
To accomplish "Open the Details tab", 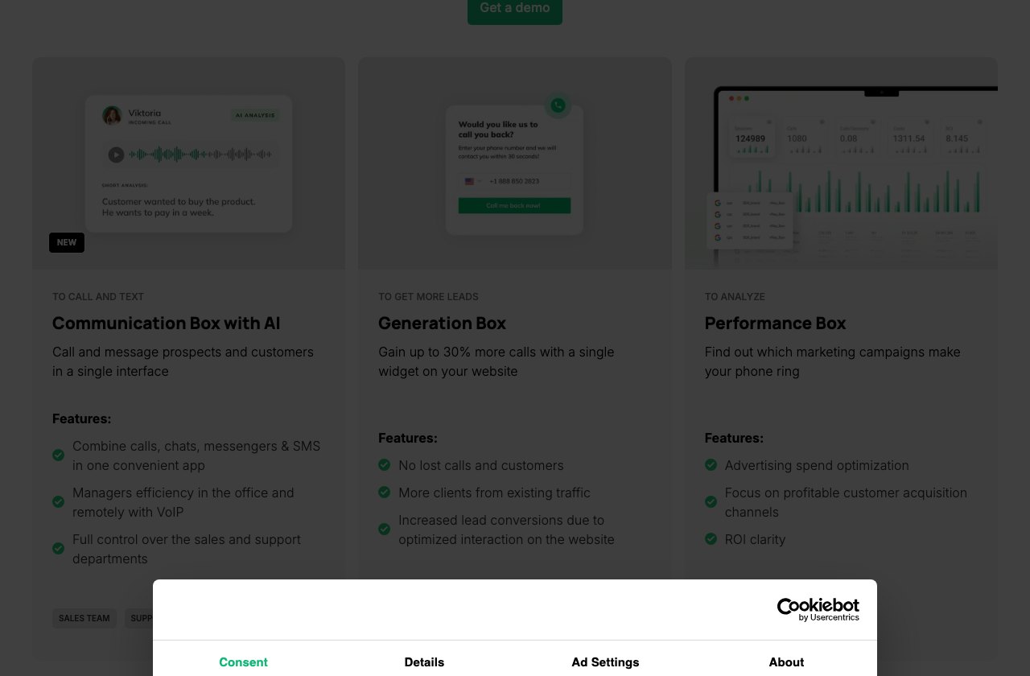I will [x=424, y=662].
